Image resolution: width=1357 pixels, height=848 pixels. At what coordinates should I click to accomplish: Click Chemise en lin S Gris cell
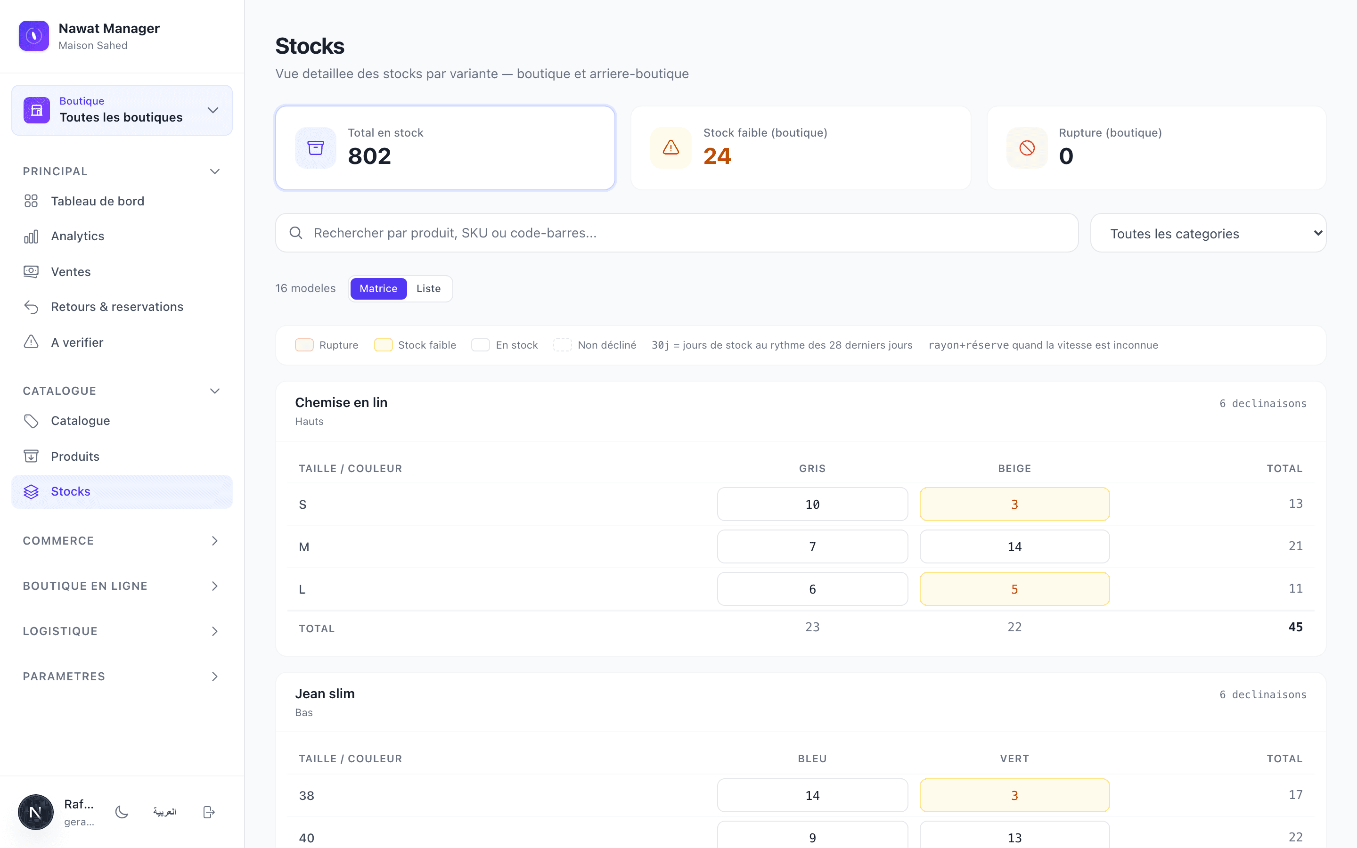pyautogui.click(x=812, y=504)
